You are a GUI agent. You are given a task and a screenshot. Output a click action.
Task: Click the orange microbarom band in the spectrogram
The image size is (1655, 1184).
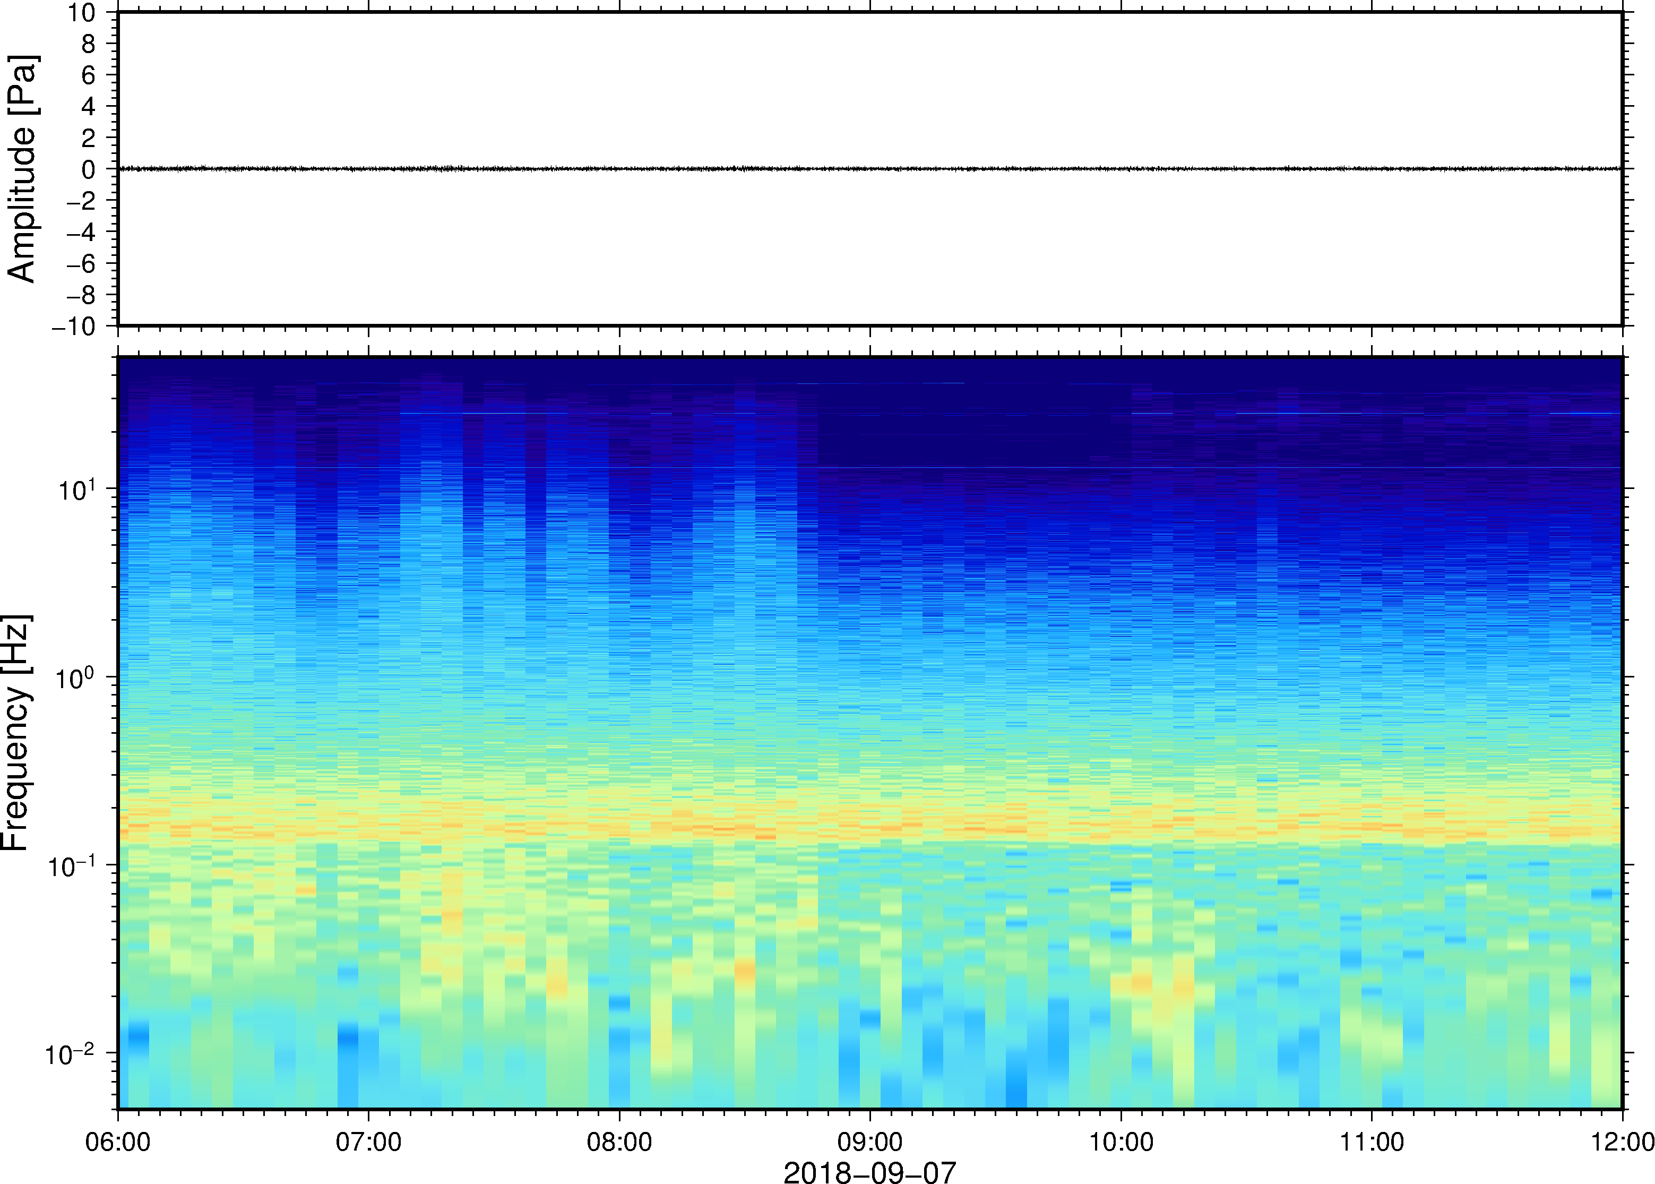point(870,828)
